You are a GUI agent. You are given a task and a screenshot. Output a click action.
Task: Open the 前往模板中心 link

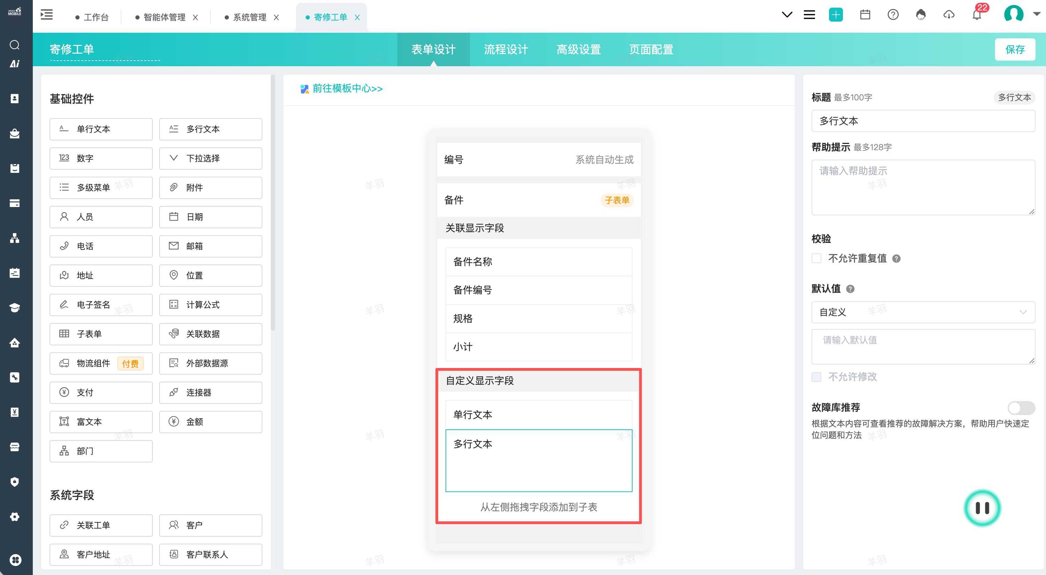point(347,89)
